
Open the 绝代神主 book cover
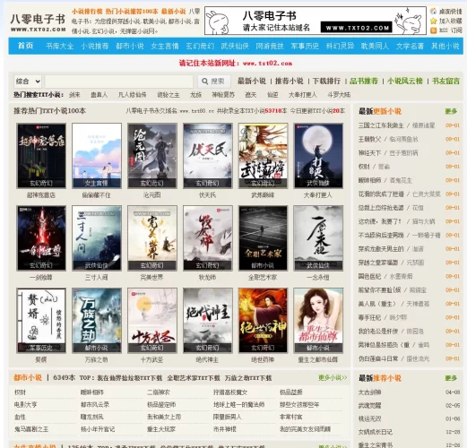tap(208, 321)
